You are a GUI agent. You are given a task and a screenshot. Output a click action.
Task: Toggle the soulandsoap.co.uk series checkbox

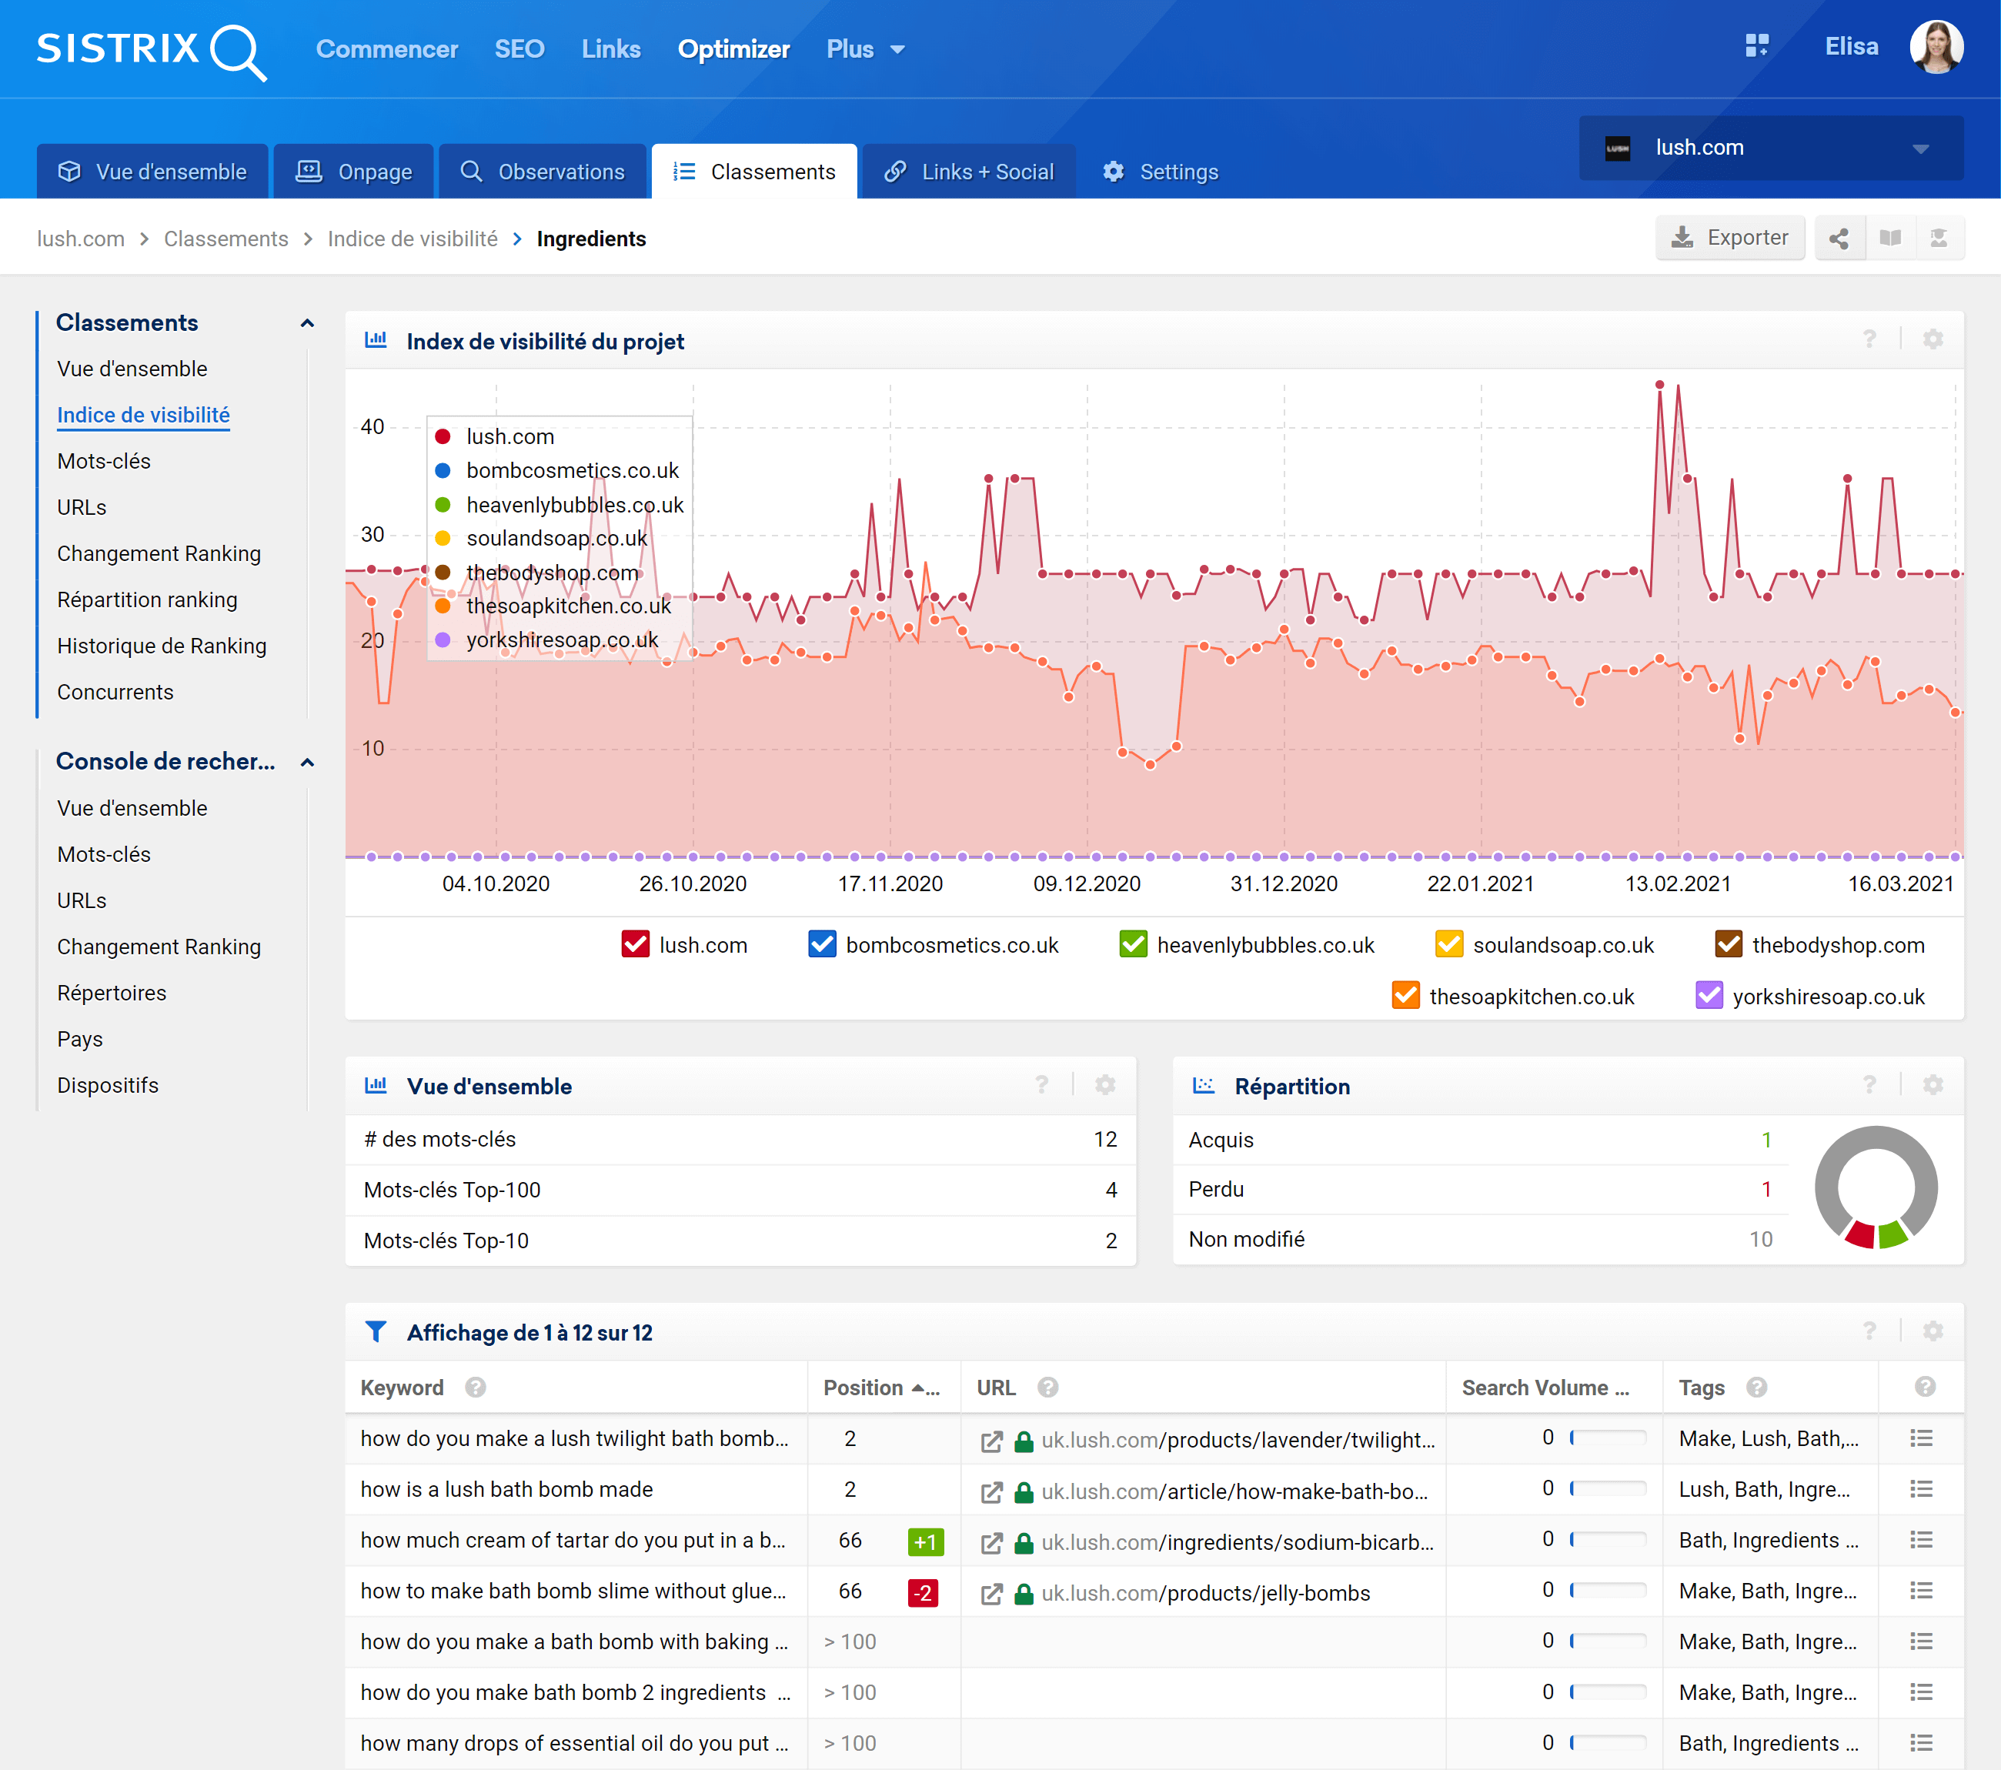(x=1449, y=943)
